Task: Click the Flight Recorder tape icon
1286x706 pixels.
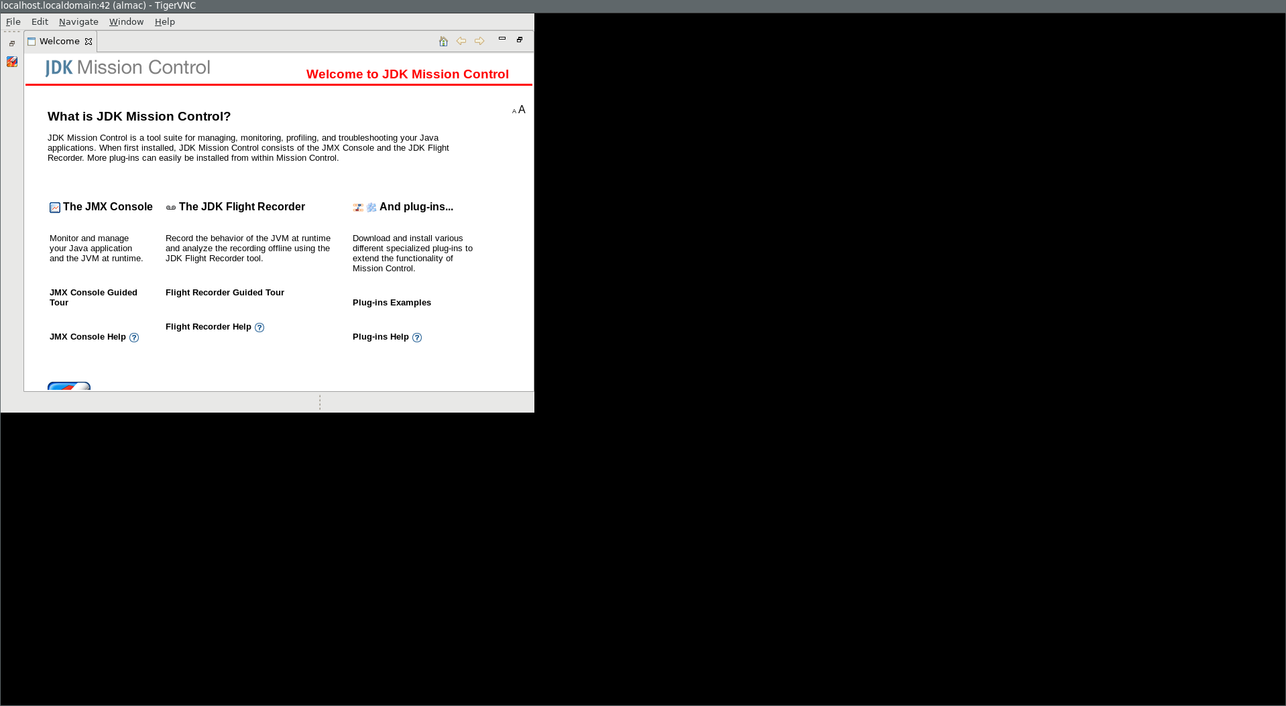Action: [171, 208]
